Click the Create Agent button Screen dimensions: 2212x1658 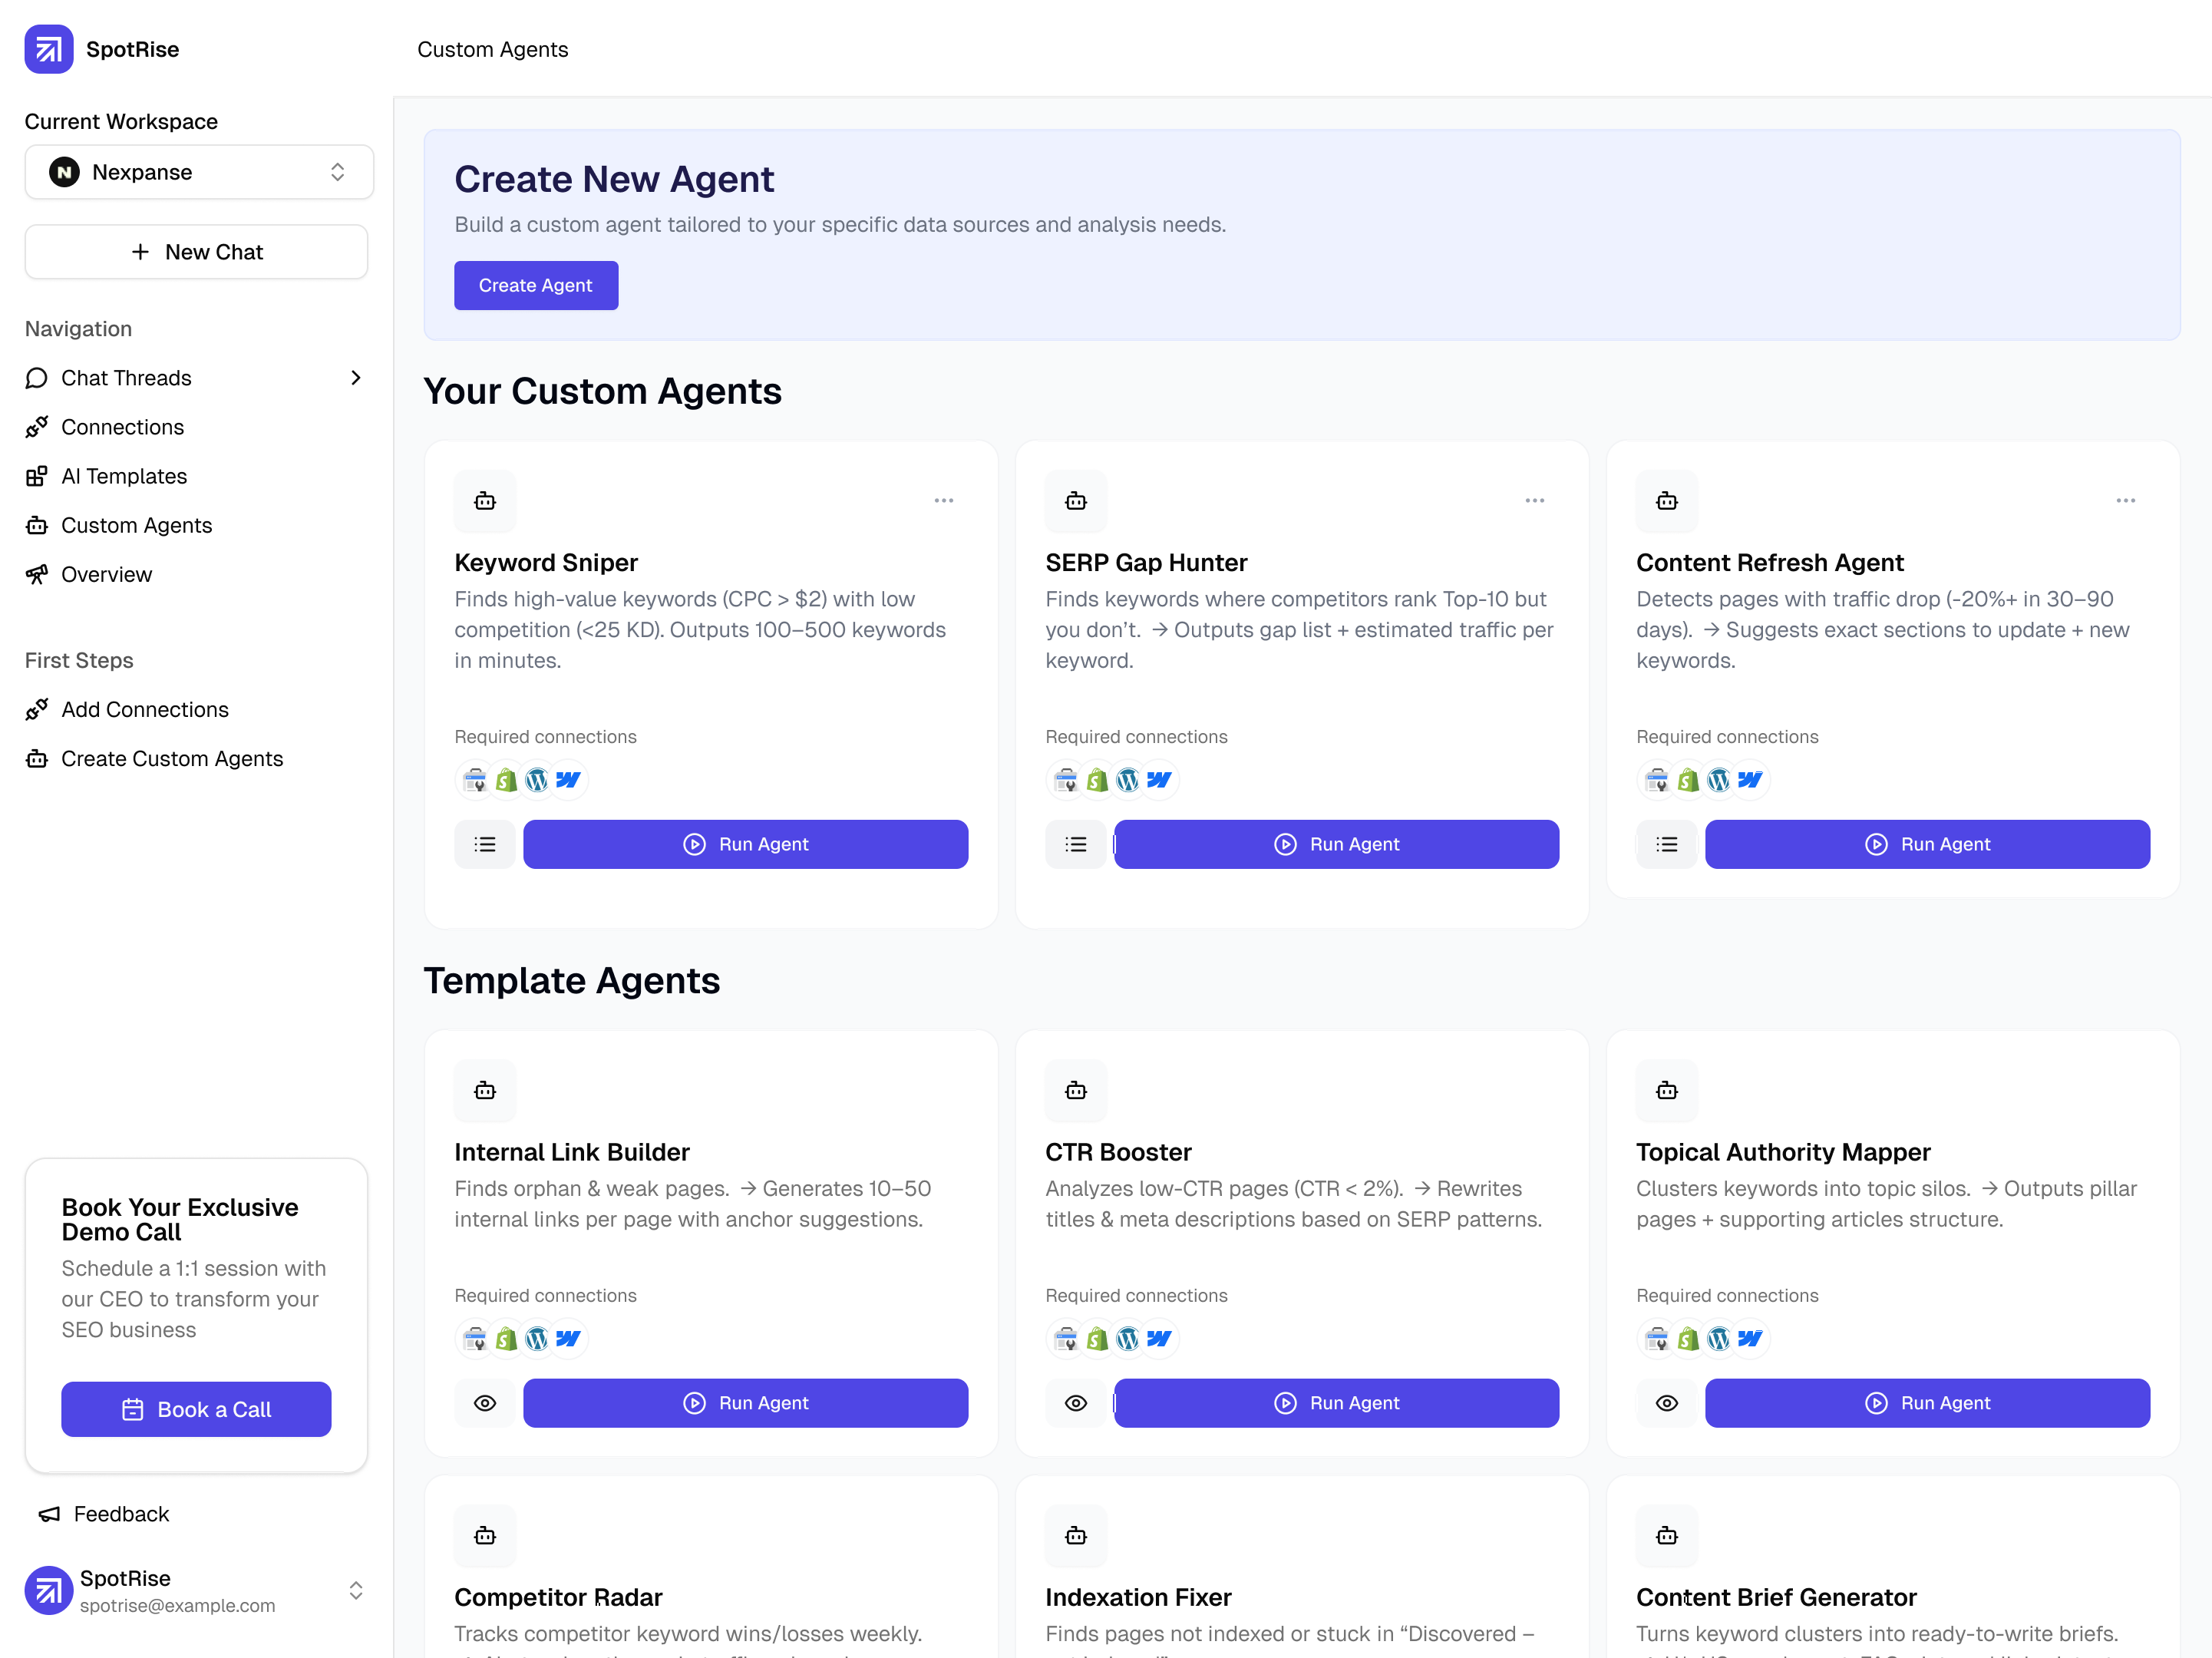coord(535,285)
